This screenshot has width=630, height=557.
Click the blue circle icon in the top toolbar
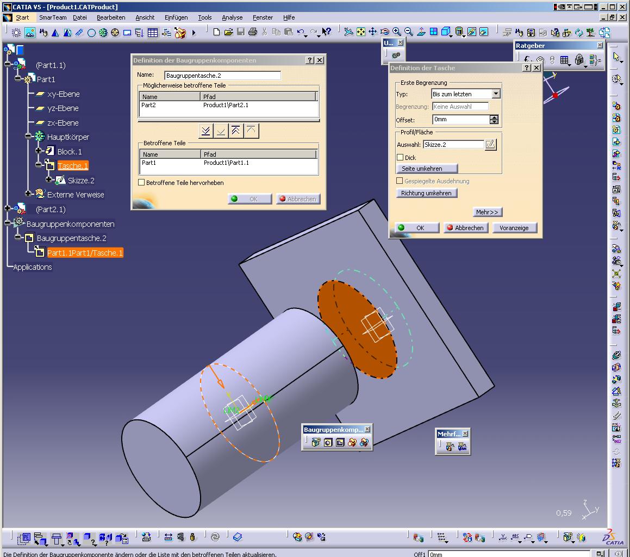coord(92,33)
